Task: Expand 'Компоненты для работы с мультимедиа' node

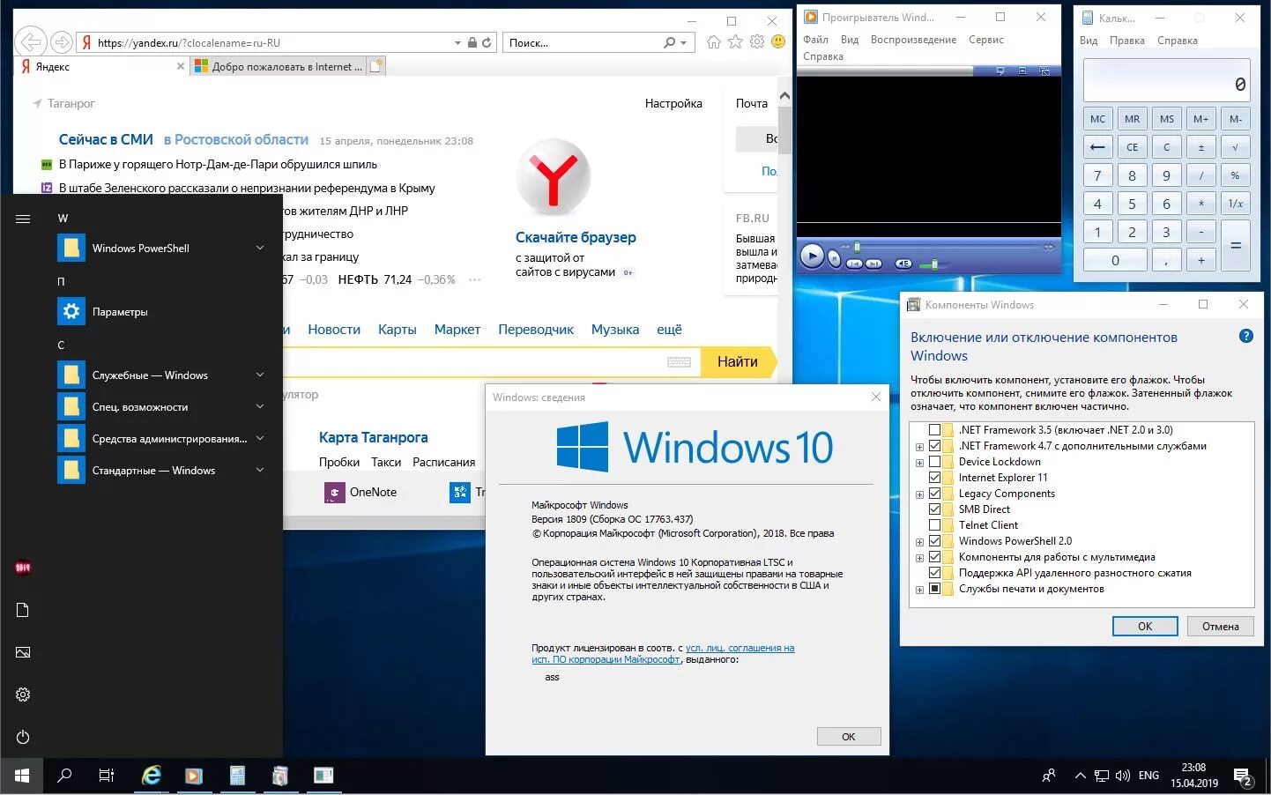Action: point(919,558)
